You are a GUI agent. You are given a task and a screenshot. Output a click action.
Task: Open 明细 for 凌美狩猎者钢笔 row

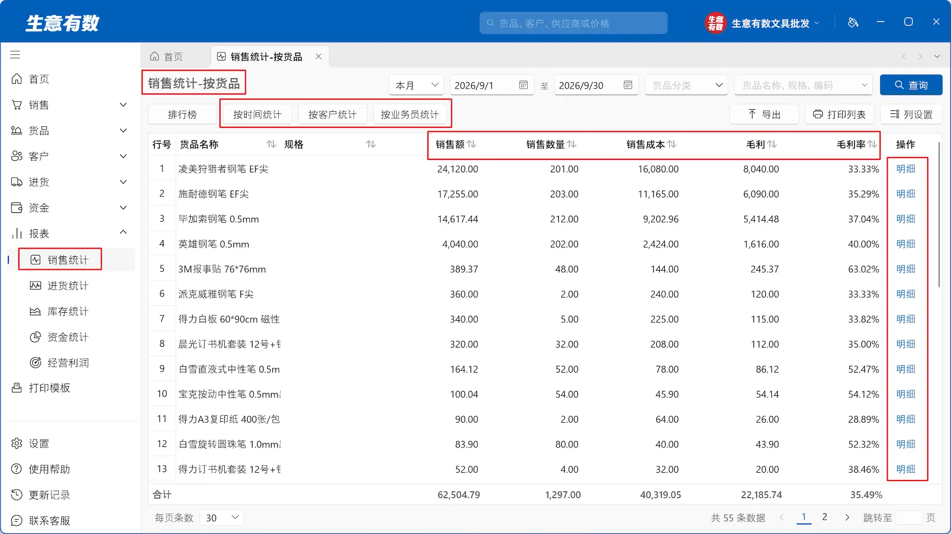[905, 169]
